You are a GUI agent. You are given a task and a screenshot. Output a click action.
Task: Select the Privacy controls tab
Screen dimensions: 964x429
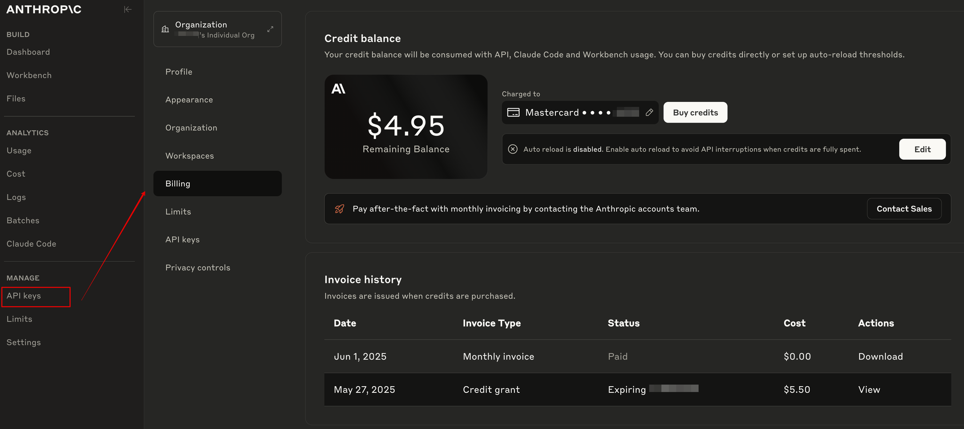click(x=217, y=268)
